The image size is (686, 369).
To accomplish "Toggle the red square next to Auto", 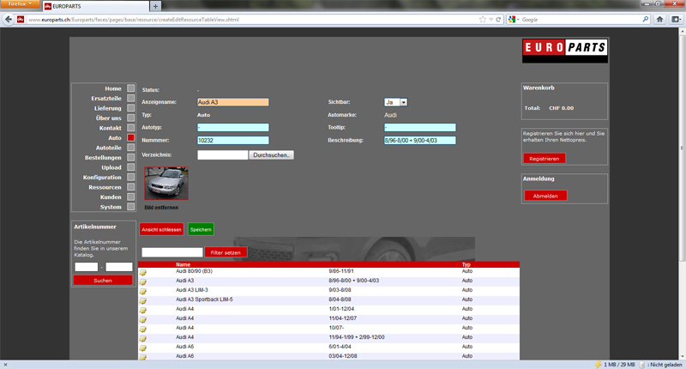I will (x=131, y=137).
